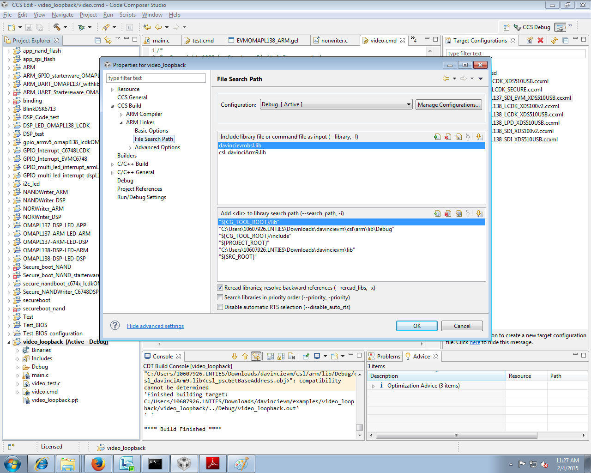591x473 pixels.
Task: Expand Optimization Advice in Problems view
Action: (373, 386)
